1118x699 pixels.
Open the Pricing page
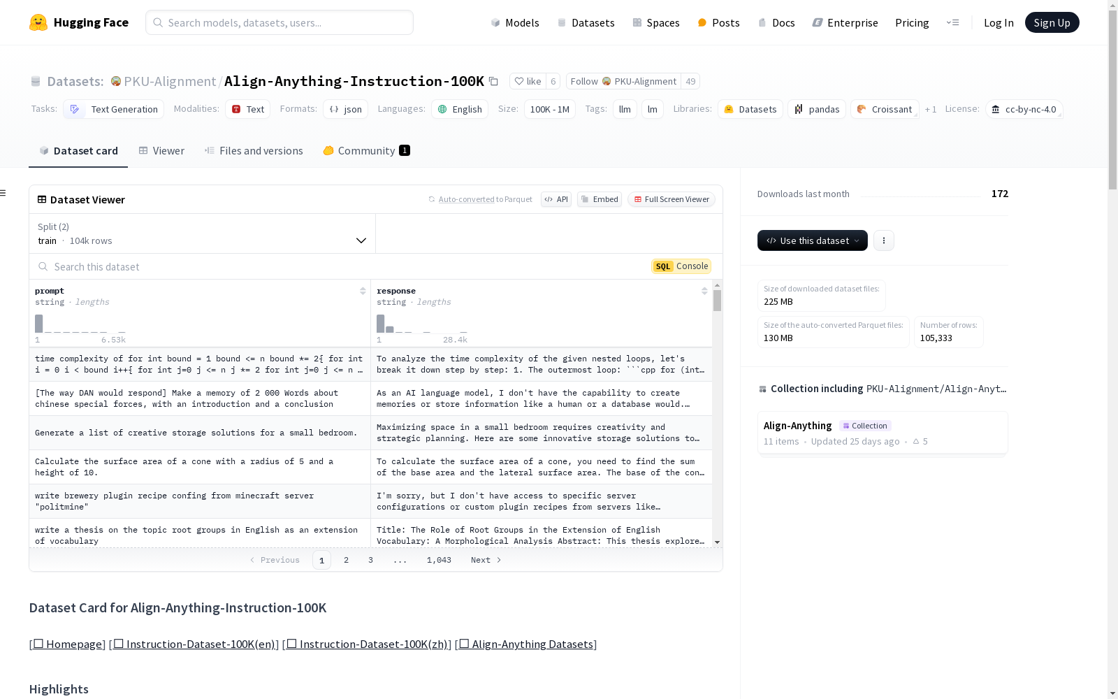click(912, 22)
